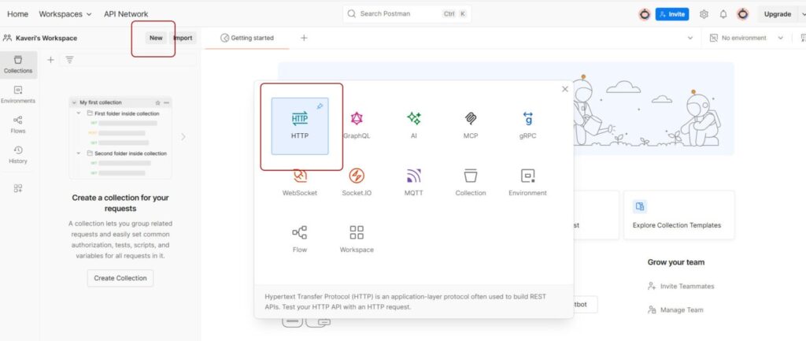This screenshot has height=341, width=806.
Task: Click the Upgrade button
Action: [777, 14]
